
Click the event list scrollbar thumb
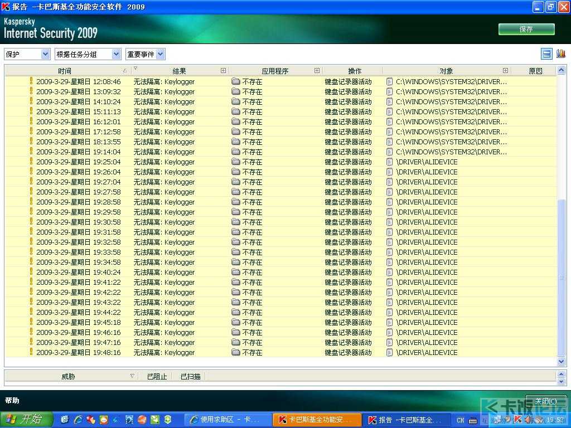561,278
